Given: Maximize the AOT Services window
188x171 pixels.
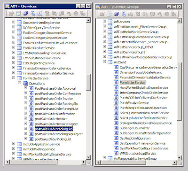Looking at the screenshot, I should click(83, 6).
